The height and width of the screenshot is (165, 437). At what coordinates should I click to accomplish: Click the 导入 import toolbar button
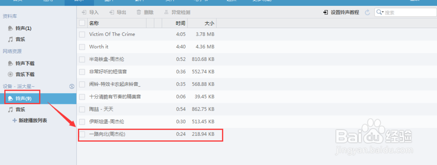[90, 12]
